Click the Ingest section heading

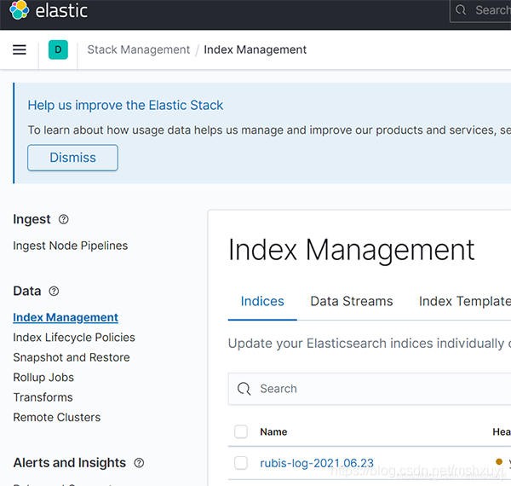click(32, 219)
